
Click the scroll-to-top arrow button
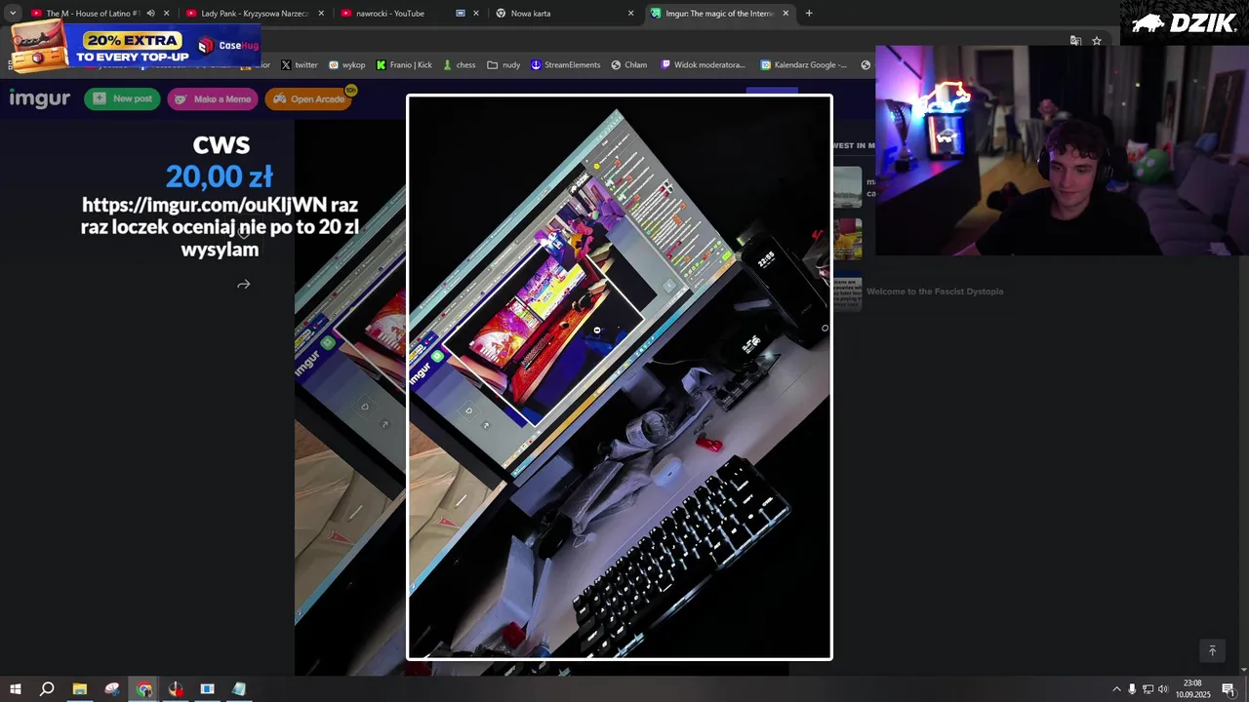[1212, 651]
